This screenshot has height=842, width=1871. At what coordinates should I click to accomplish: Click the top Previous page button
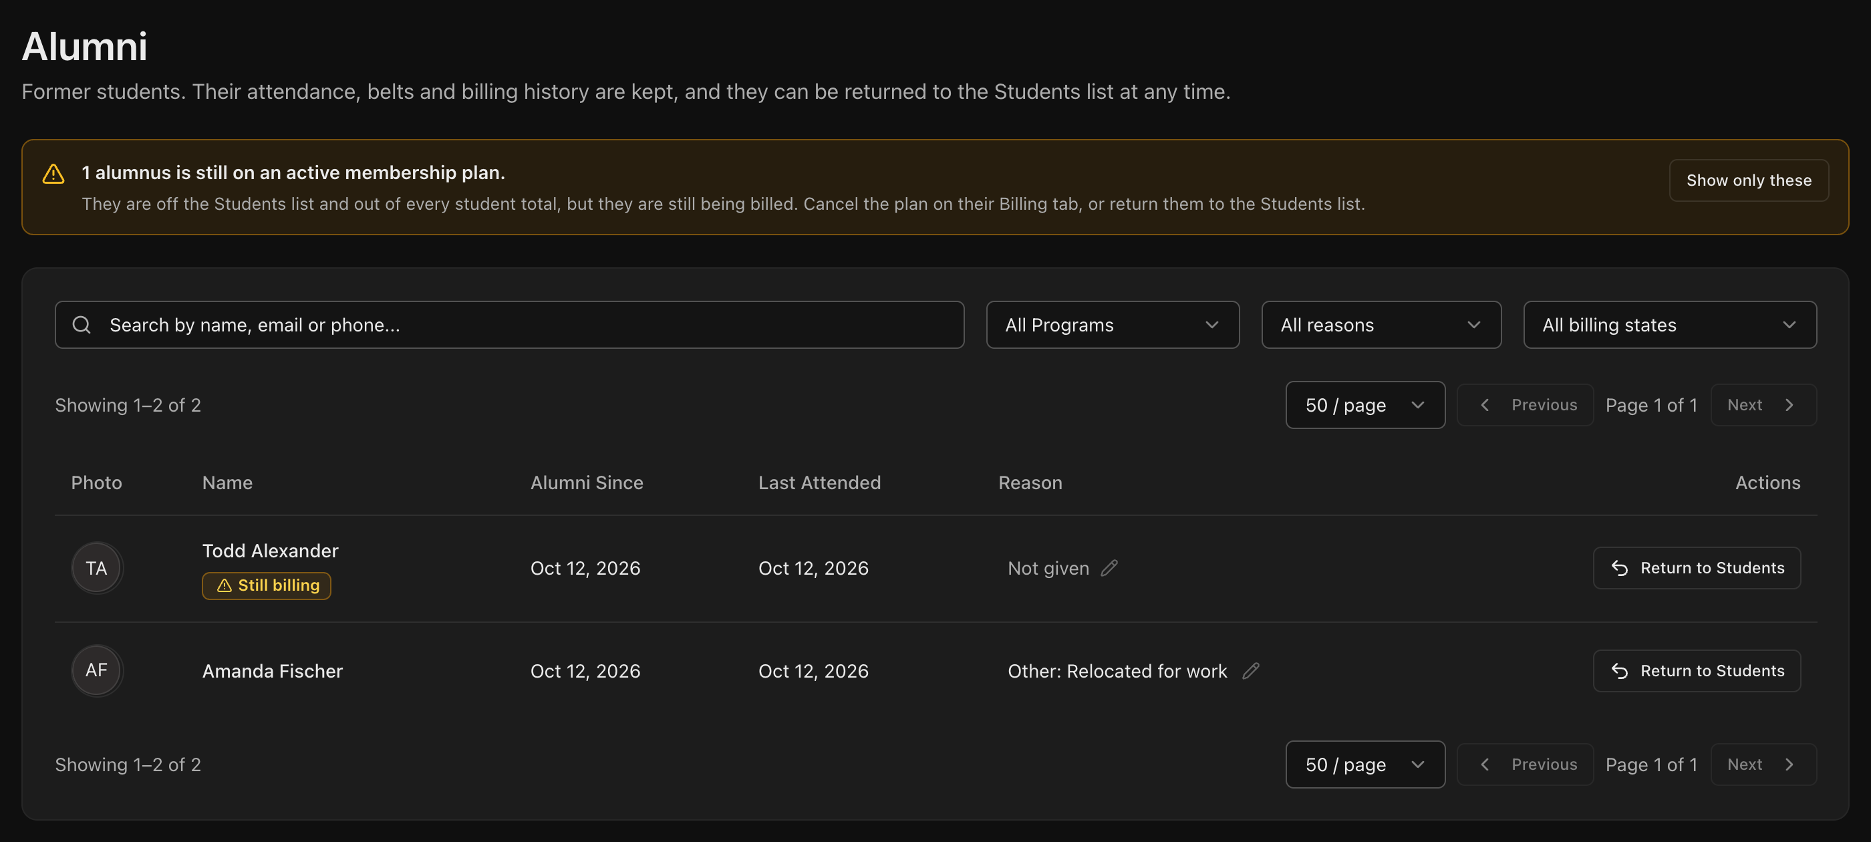(x=1526, y=405)
